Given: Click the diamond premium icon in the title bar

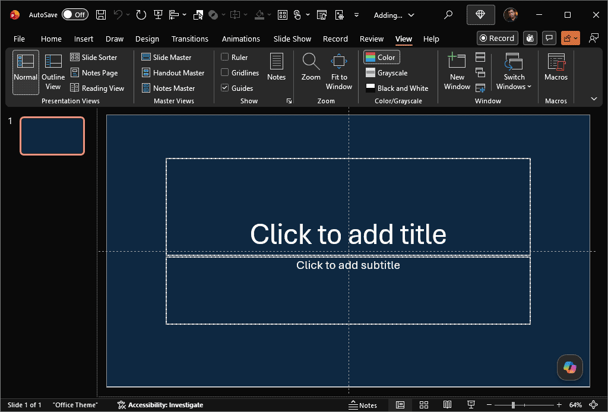Looking at the screenshot, I should coord(480,15).
